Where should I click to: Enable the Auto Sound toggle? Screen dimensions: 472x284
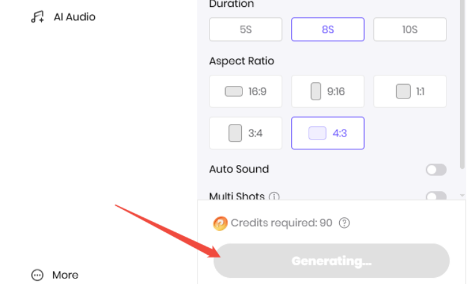436,169
